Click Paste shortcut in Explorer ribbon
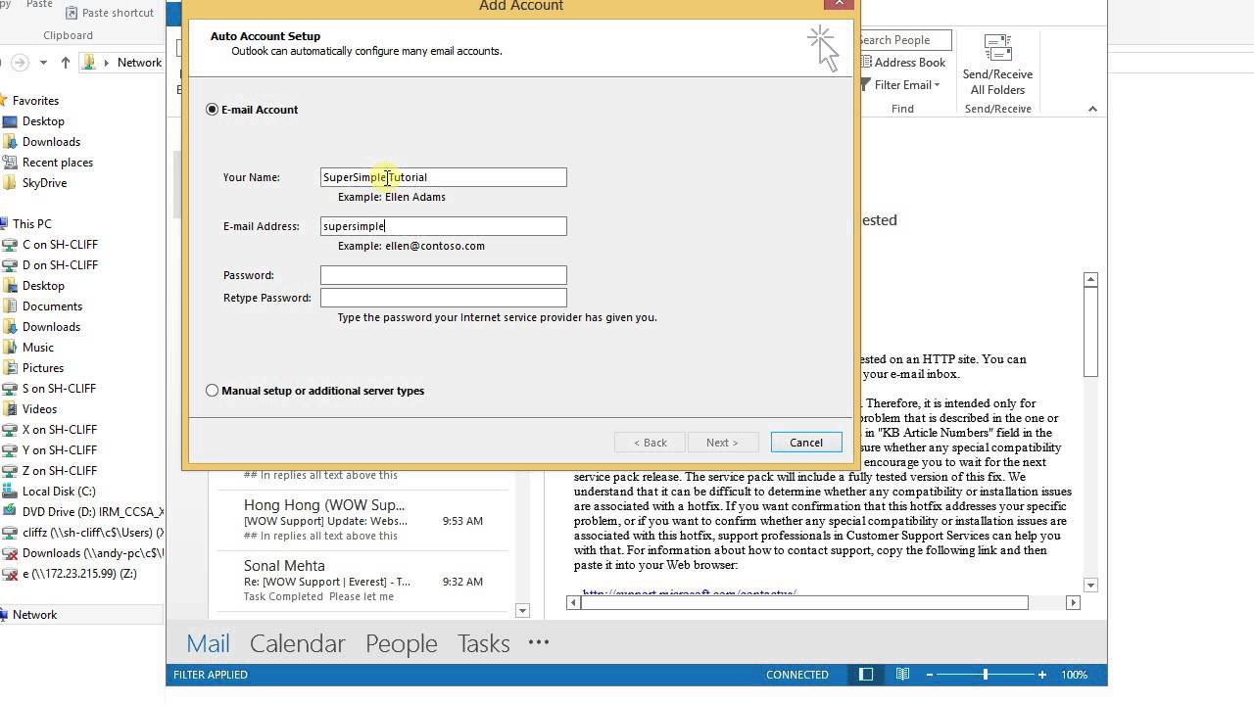Viewport: 1254px width, 705px height. coord(109,13)
